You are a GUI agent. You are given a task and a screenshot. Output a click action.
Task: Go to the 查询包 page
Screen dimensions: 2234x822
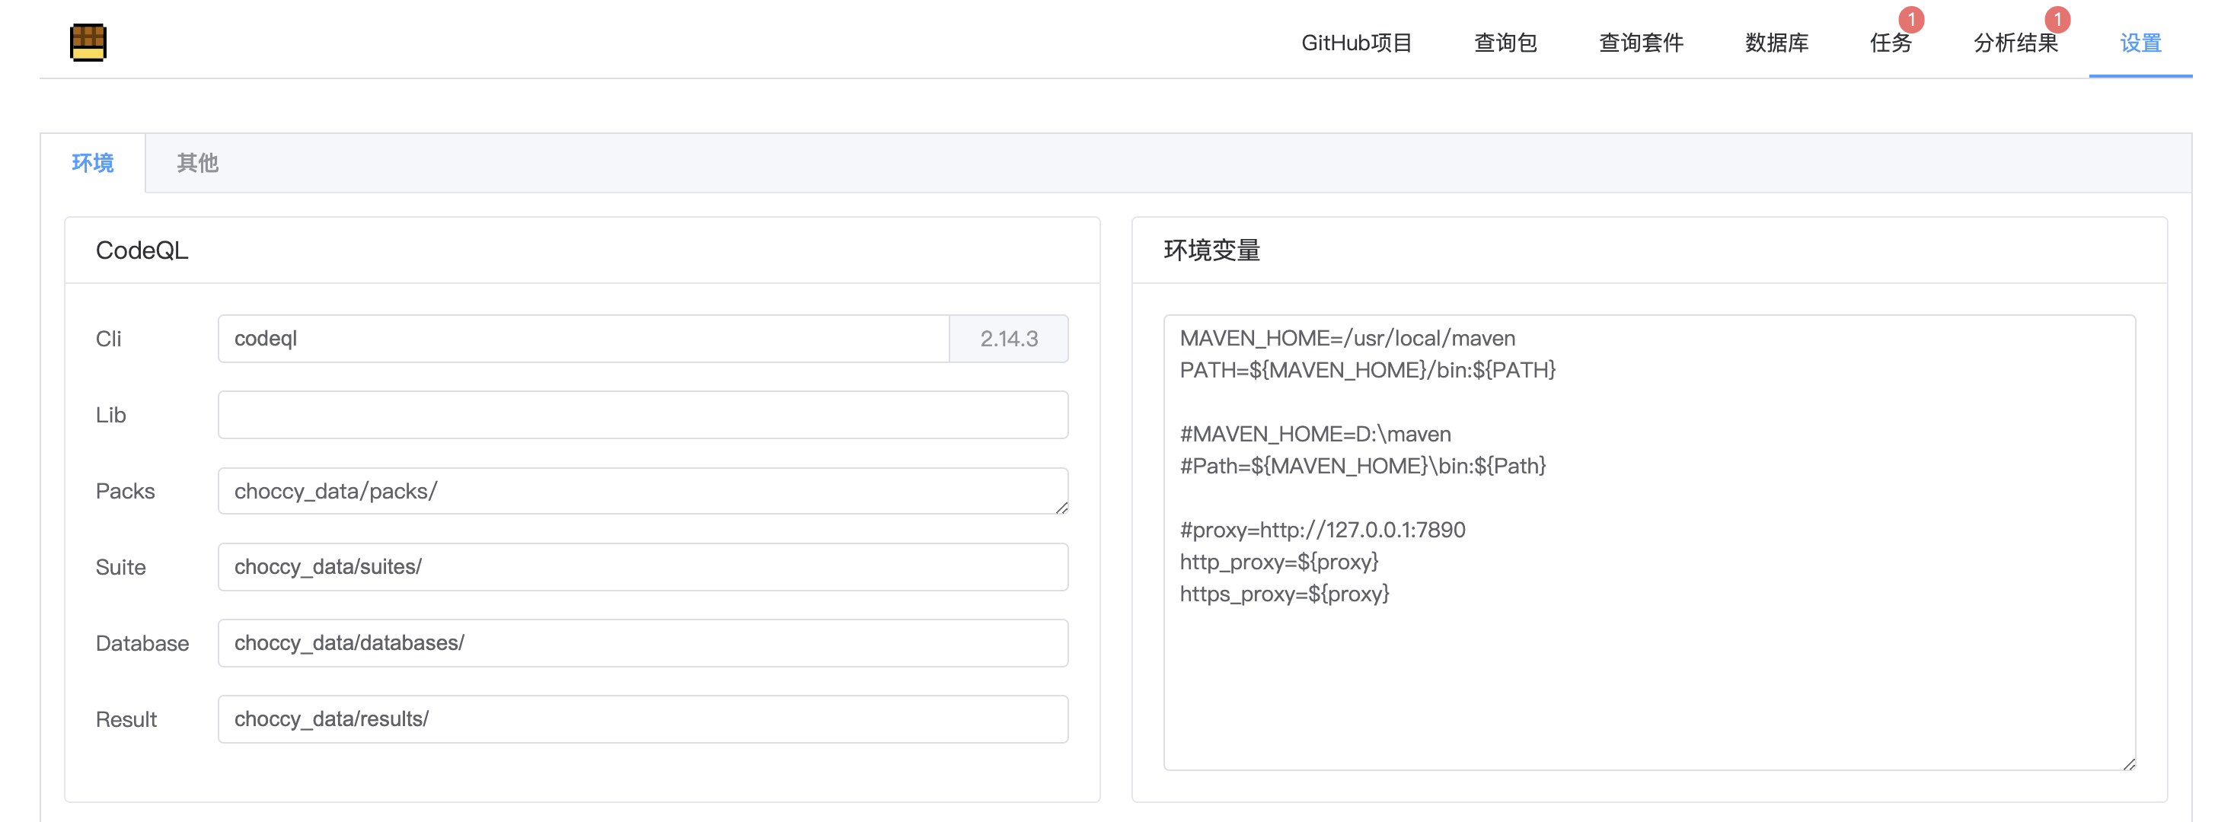pyautogui.click(x=1505, y=43)
